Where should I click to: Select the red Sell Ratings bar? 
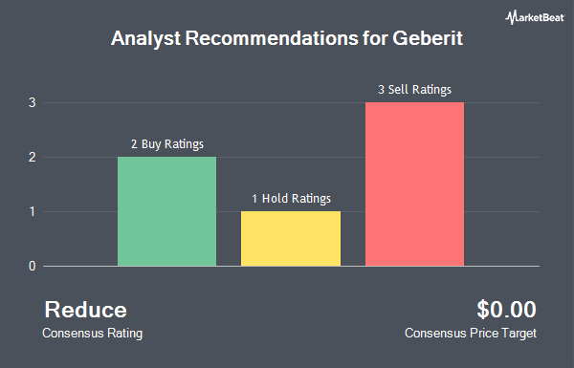414,184
